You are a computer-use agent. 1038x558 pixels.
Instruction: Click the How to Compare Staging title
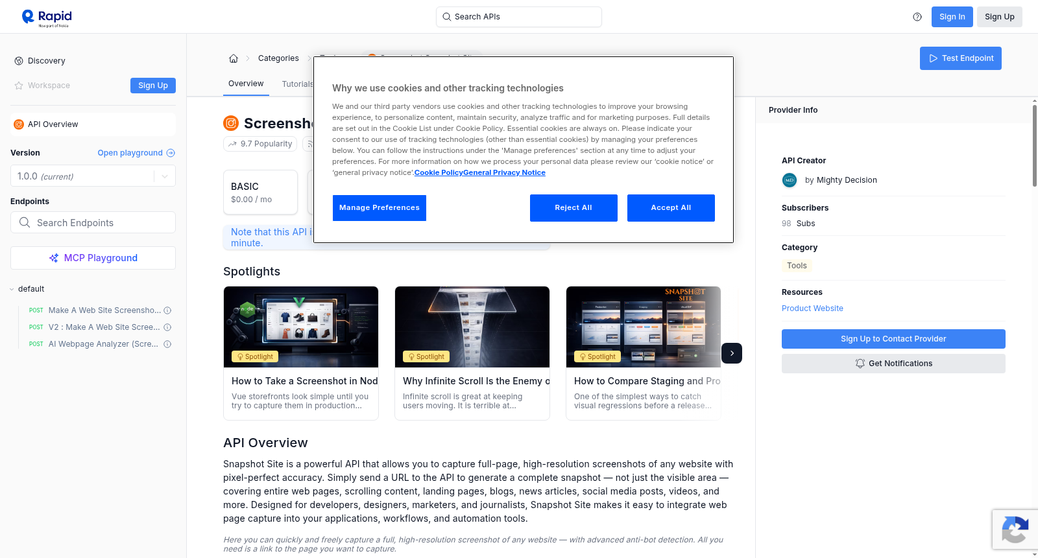tap(647, 381)
